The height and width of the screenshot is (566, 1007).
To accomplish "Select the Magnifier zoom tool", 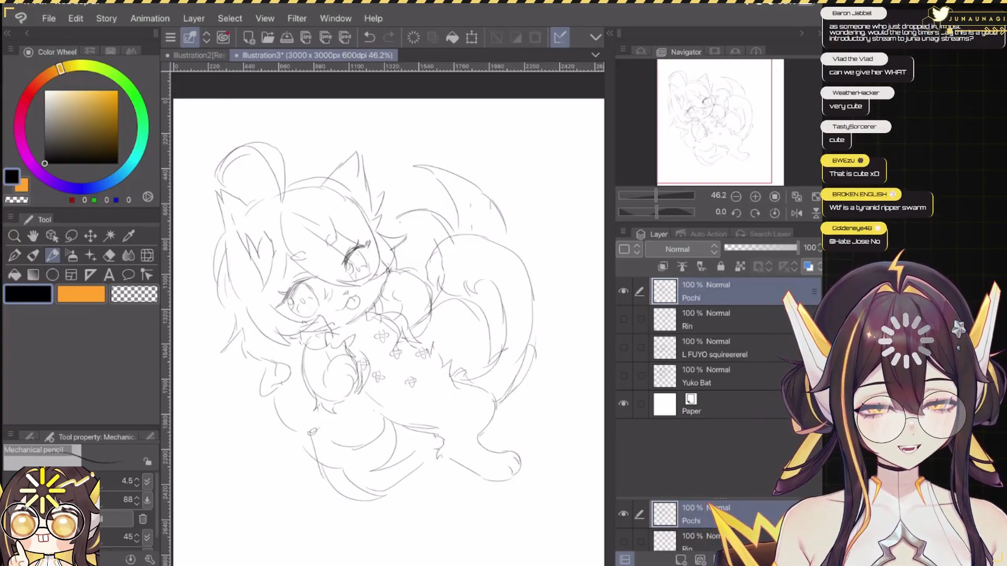I will (14, 236).
